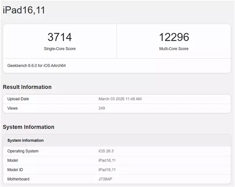Screen dimensions: 235x187
Task: Click the Single-Core Score label
Action: point(60,49)
